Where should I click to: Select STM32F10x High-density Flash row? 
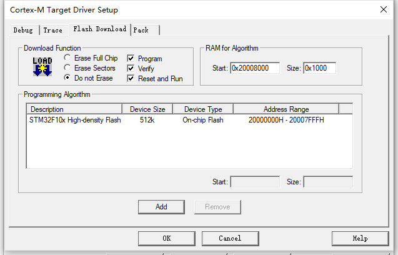pyautogui.click(x=189, y=120)
